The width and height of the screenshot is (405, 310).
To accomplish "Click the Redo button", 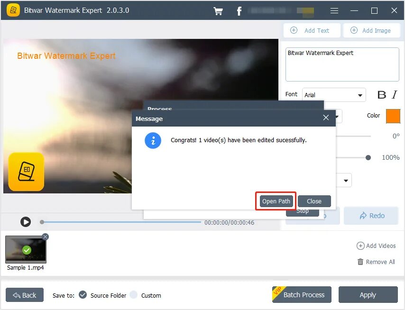I will tap(371, 216).
